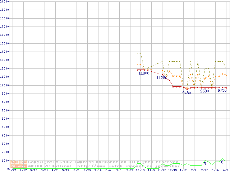Click the 20000 y-axis value
Image resolution: width=230 pixels, height=172 pixels.
(x=5, y=1)
